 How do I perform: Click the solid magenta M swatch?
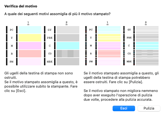coord(29,45)
